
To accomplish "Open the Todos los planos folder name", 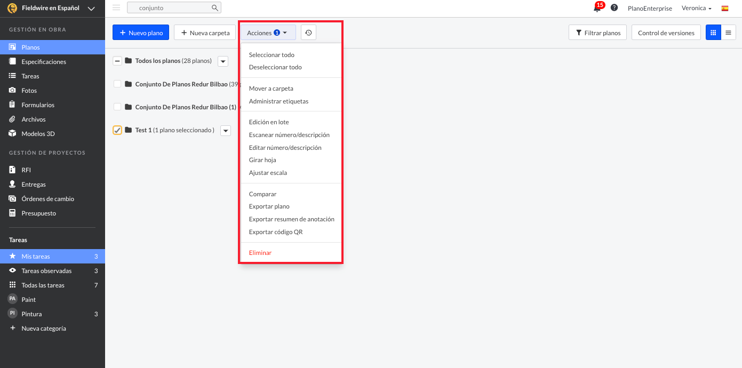I will (x=158, y=61).
